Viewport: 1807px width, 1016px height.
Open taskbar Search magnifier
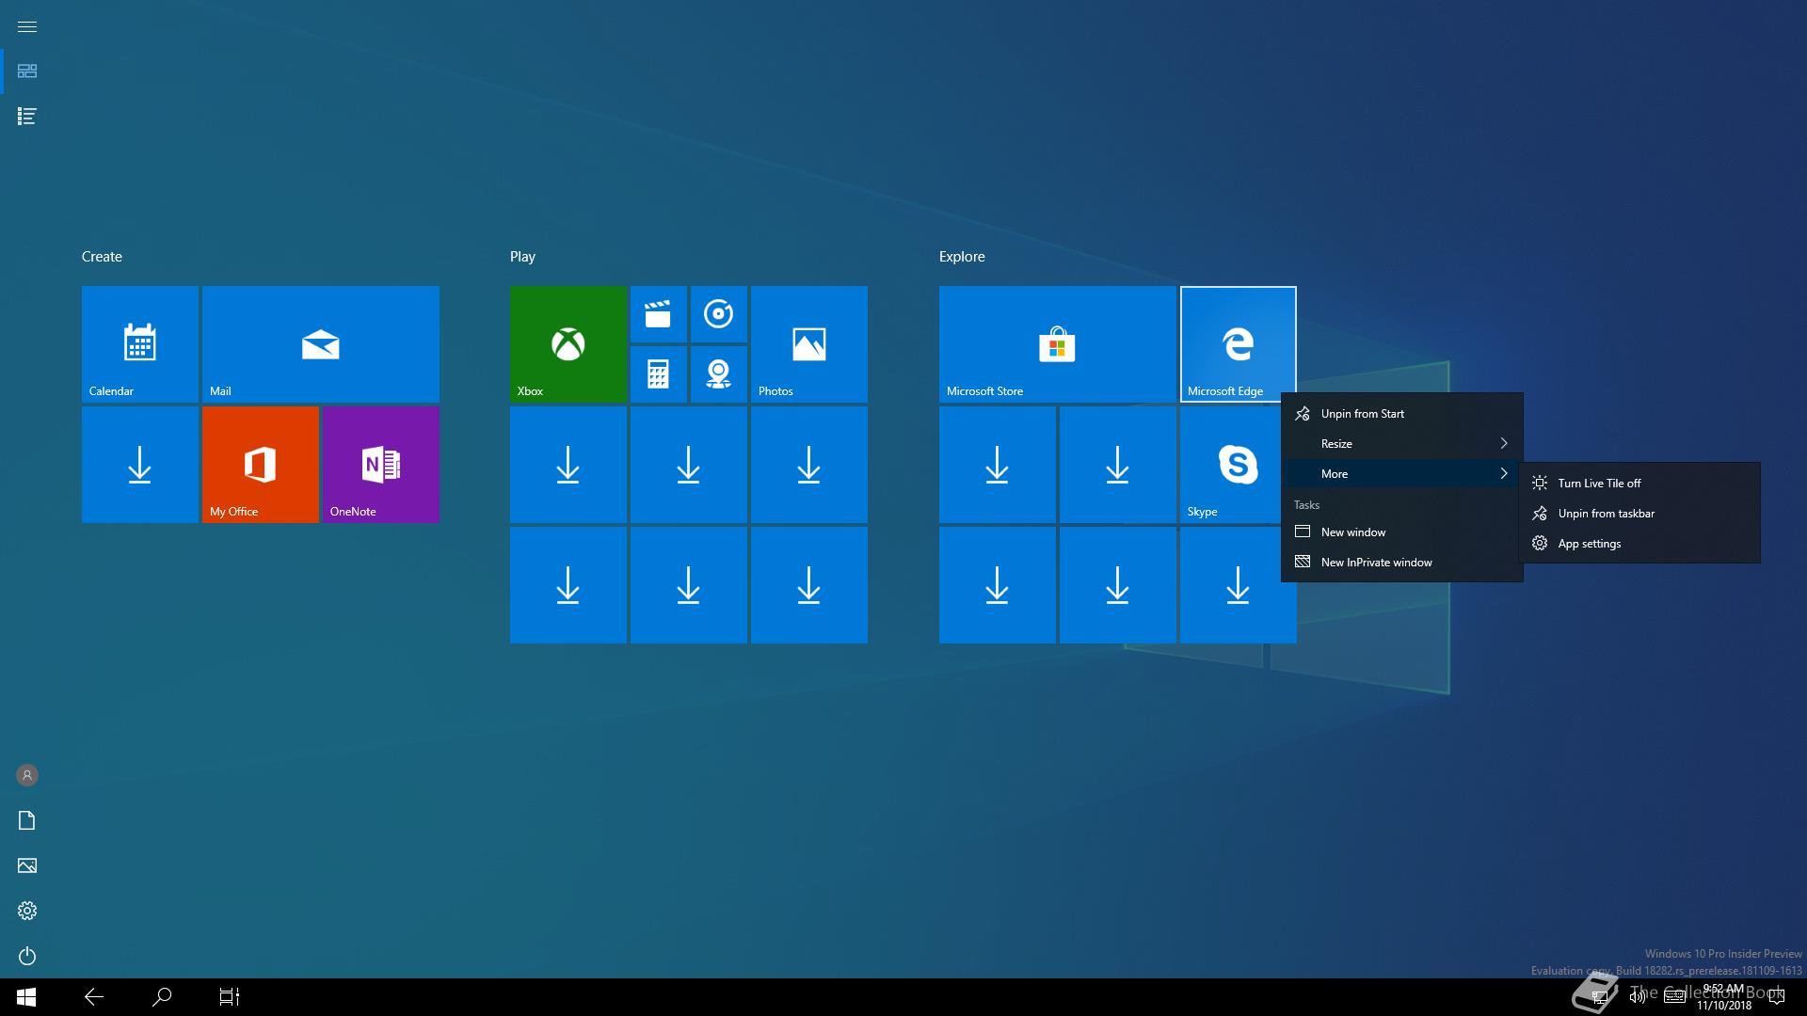point(162,997)
